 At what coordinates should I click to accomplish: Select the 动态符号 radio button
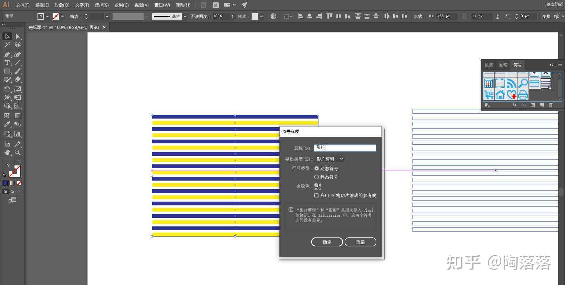[x=316, y=169]
